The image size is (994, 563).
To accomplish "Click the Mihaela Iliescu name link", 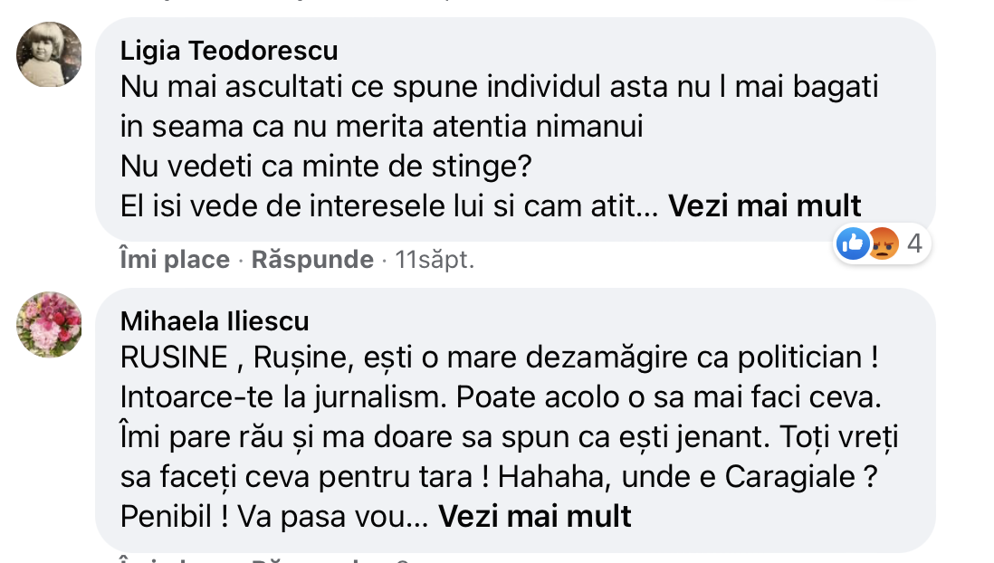I will (x=215, y=321).
